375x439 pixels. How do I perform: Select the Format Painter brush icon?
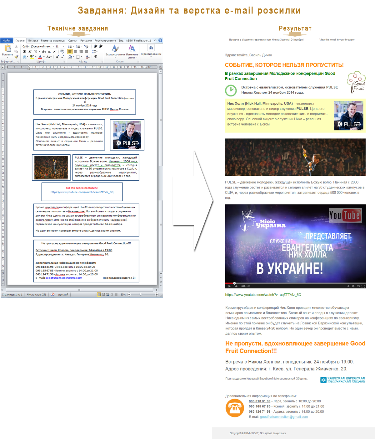(x=16, y=57)
